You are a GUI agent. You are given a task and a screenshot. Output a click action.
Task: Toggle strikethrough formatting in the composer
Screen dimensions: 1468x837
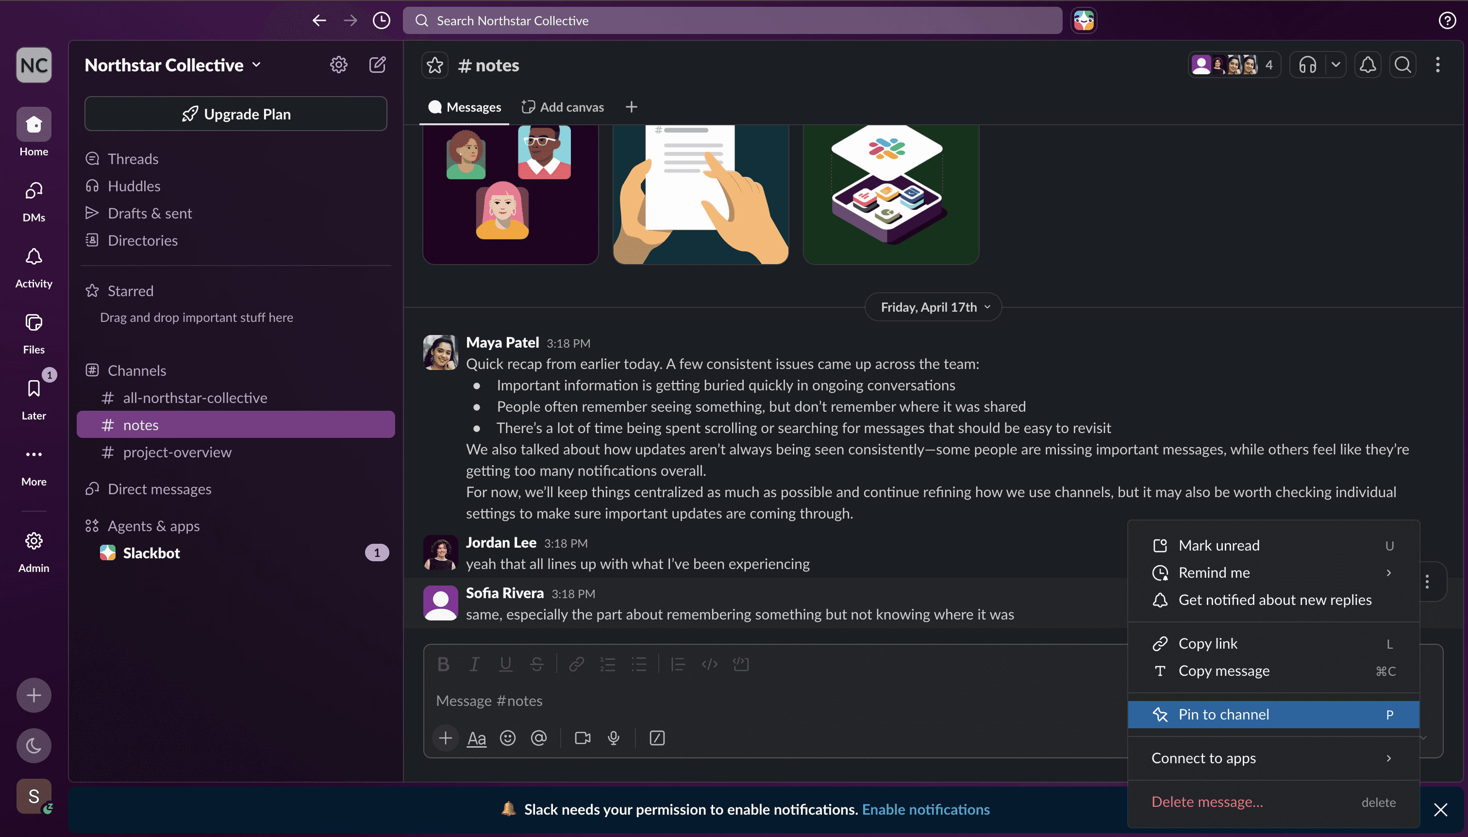pyautogui.click(x=537, y=664)
